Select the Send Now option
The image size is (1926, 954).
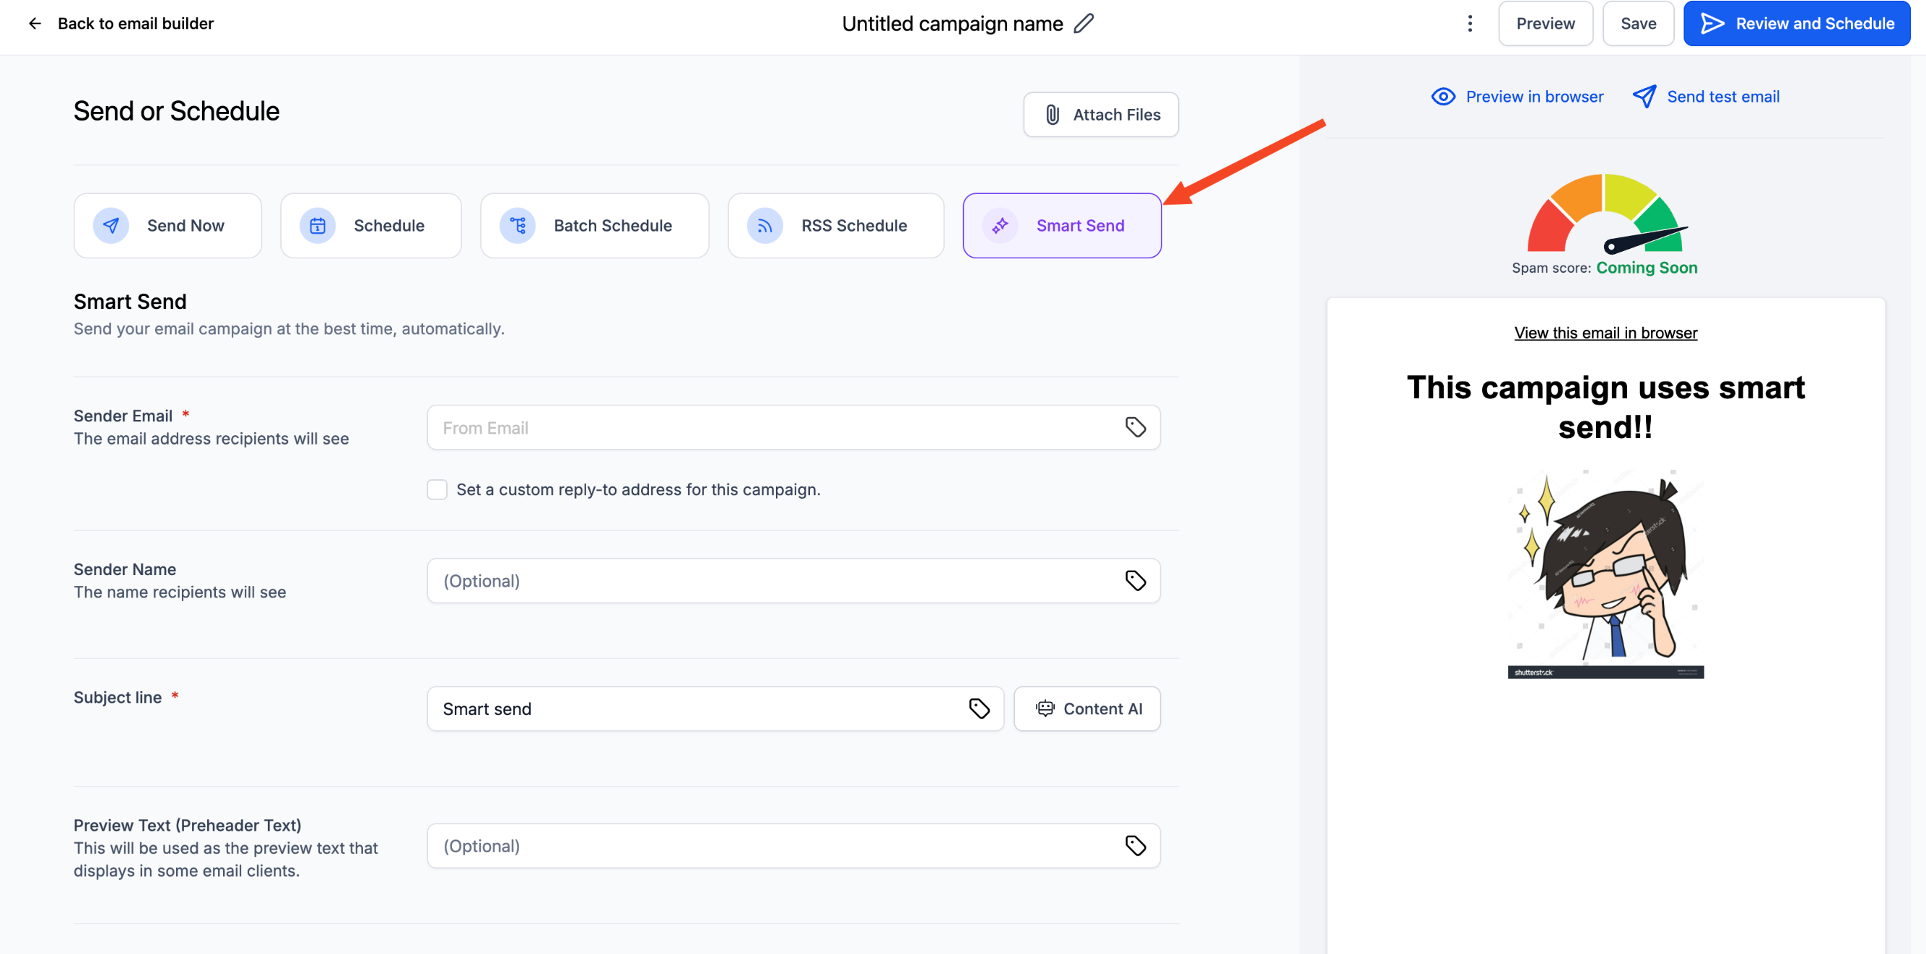tap(167, 225)
